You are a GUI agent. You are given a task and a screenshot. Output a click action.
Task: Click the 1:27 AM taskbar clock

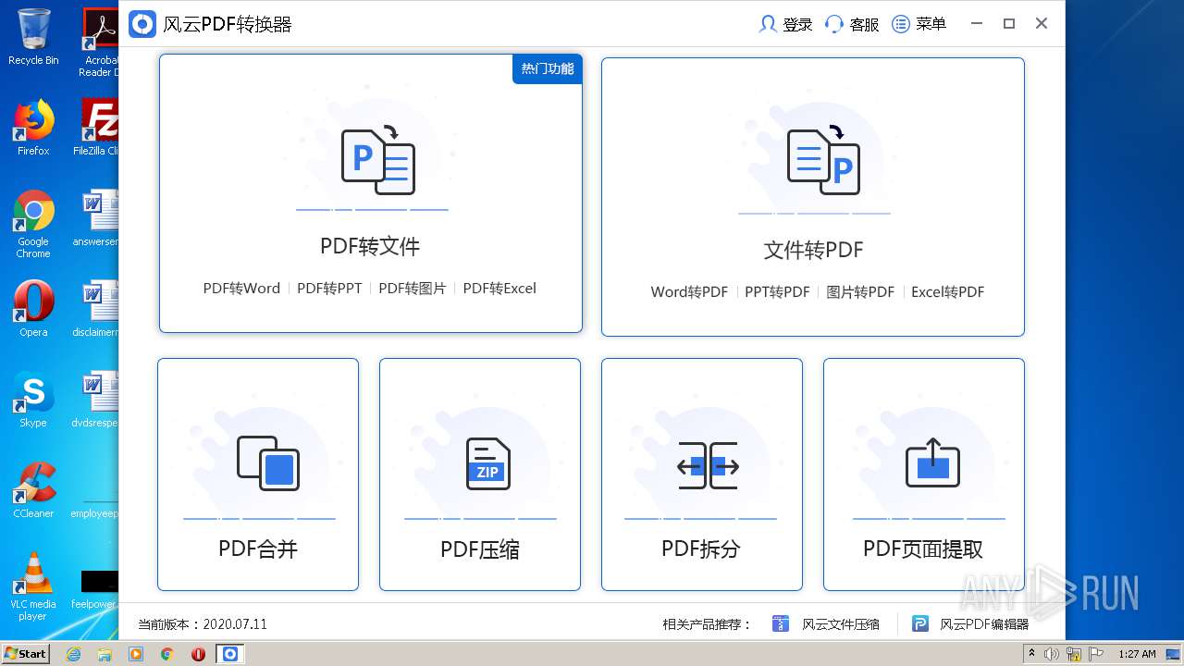[x=1137, y=654]
